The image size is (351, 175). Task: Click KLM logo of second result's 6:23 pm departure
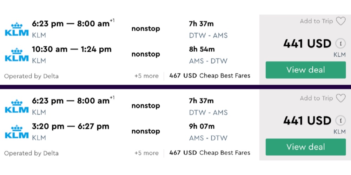coord(16,106)
